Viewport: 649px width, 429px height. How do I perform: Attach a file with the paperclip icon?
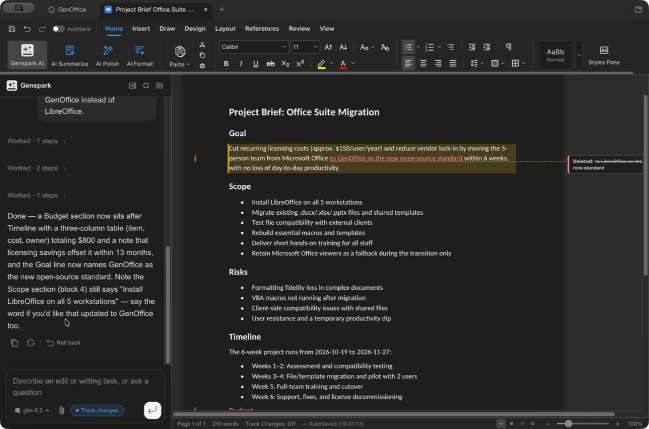62,410
